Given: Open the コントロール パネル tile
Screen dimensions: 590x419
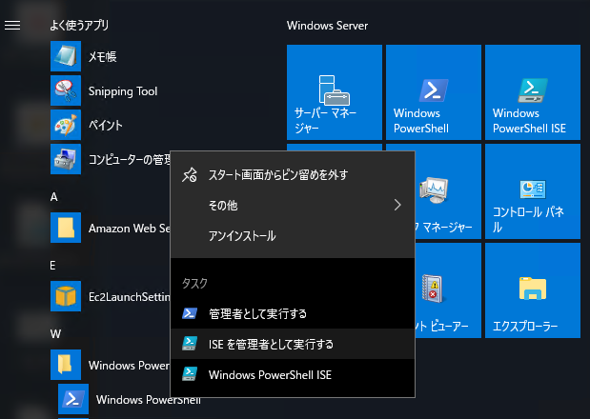Looking at the screenshot, I should point(533,191).
